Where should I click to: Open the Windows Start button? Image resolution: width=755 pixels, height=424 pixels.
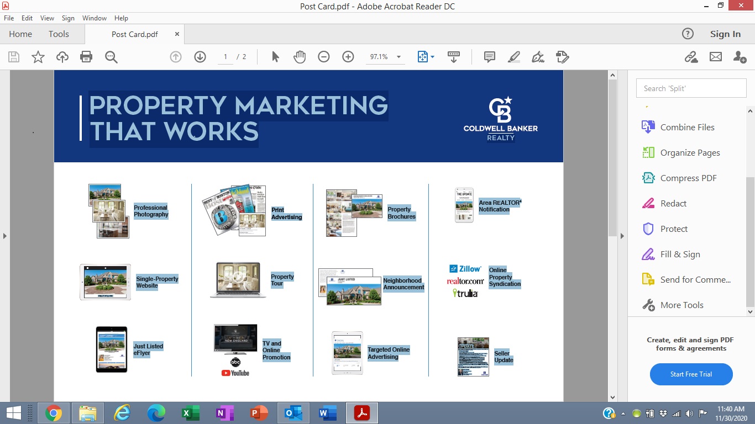click(13, 413)
